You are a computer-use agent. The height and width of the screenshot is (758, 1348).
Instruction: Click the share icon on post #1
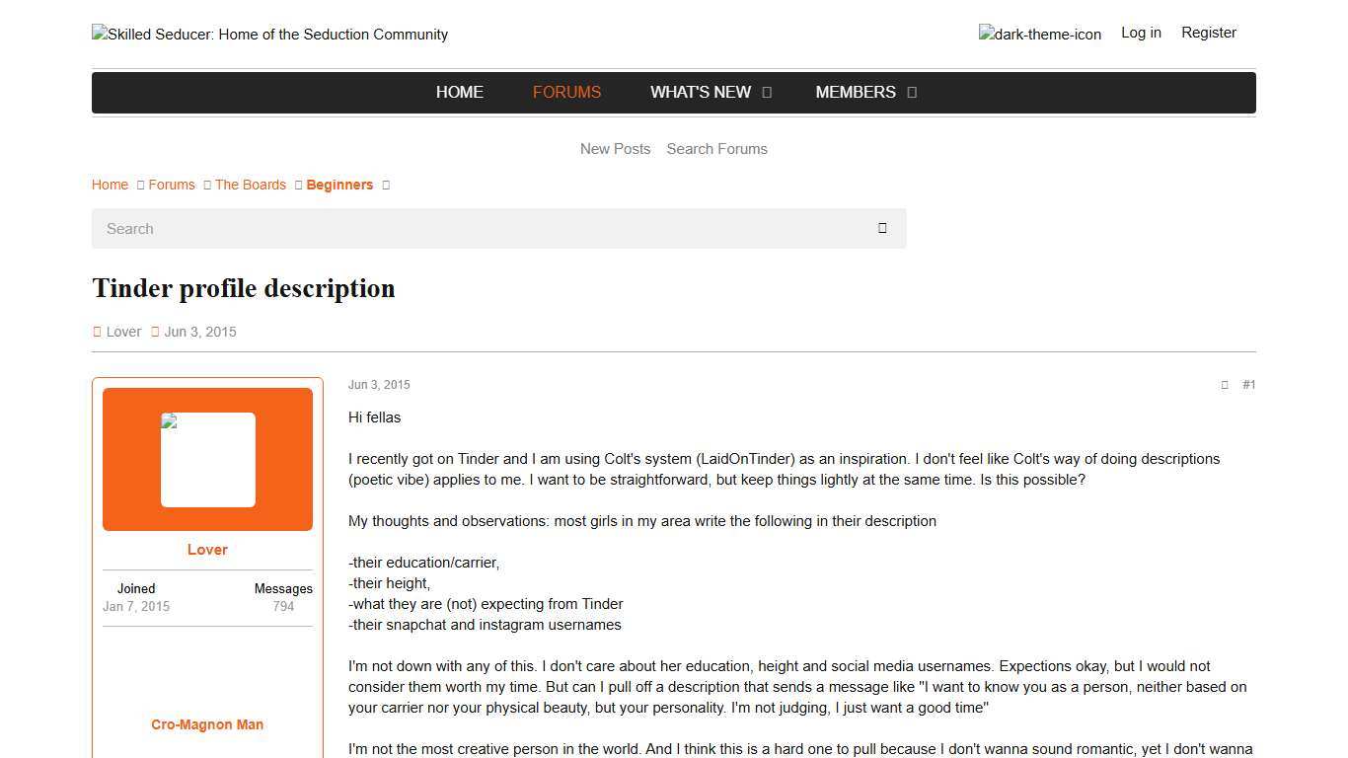1225,385
